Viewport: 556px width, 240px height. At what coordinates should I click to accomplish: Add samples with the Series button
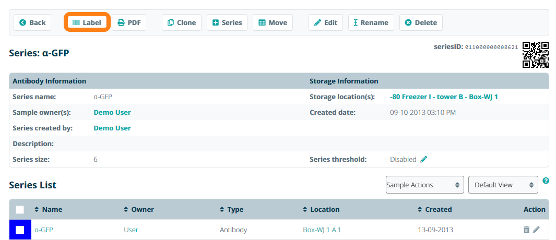pos(227,22)
